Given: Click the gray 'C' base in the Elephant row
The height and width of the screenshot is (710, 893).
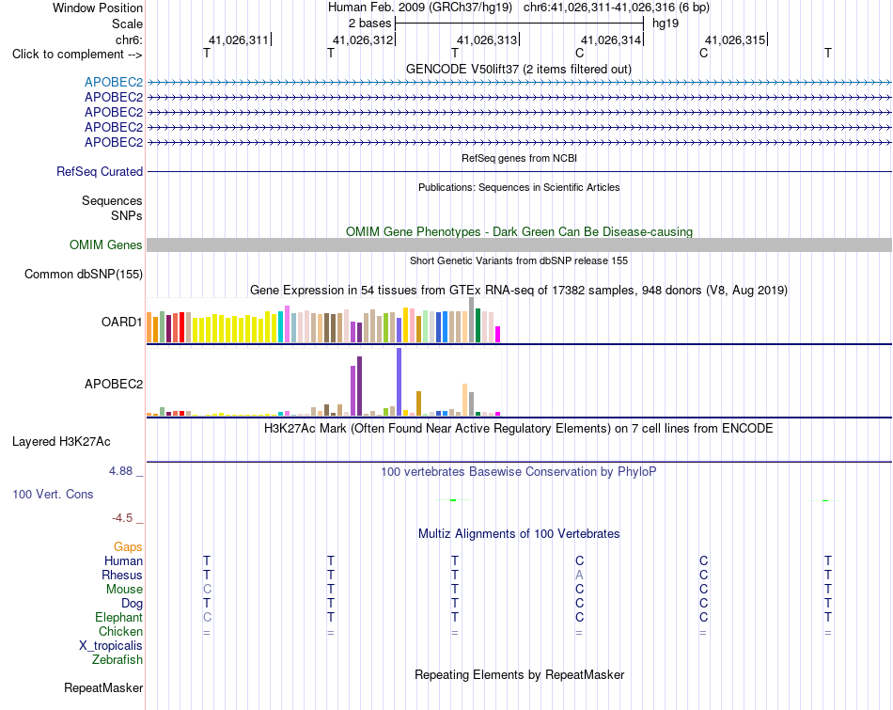Looking at the screenshot, I should click(x=207, y=617).
